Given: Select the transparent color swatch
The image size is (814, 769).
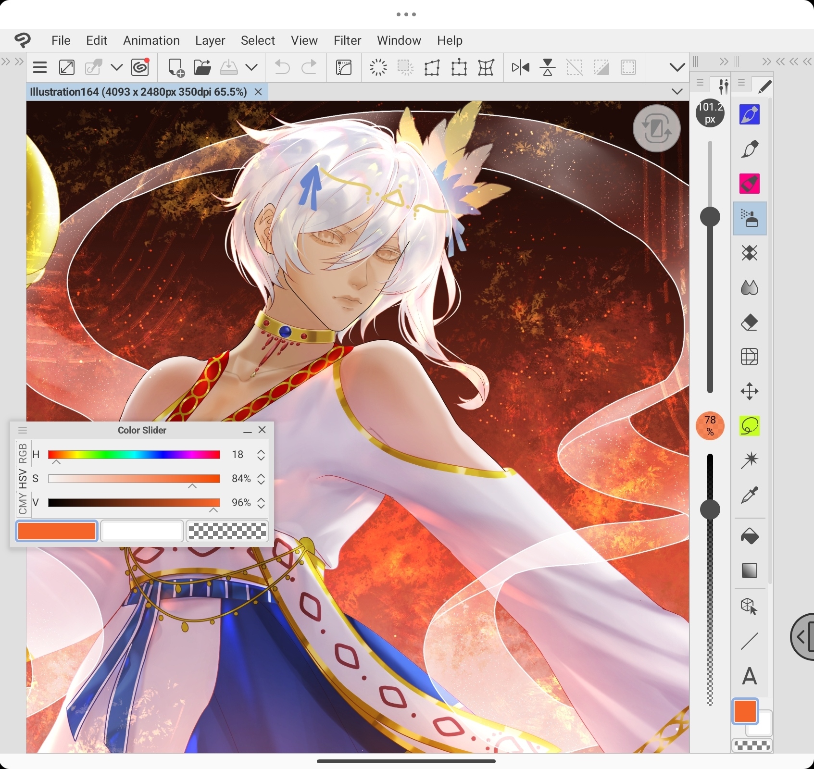Looking at the screenshot, I should coord(227,532).
